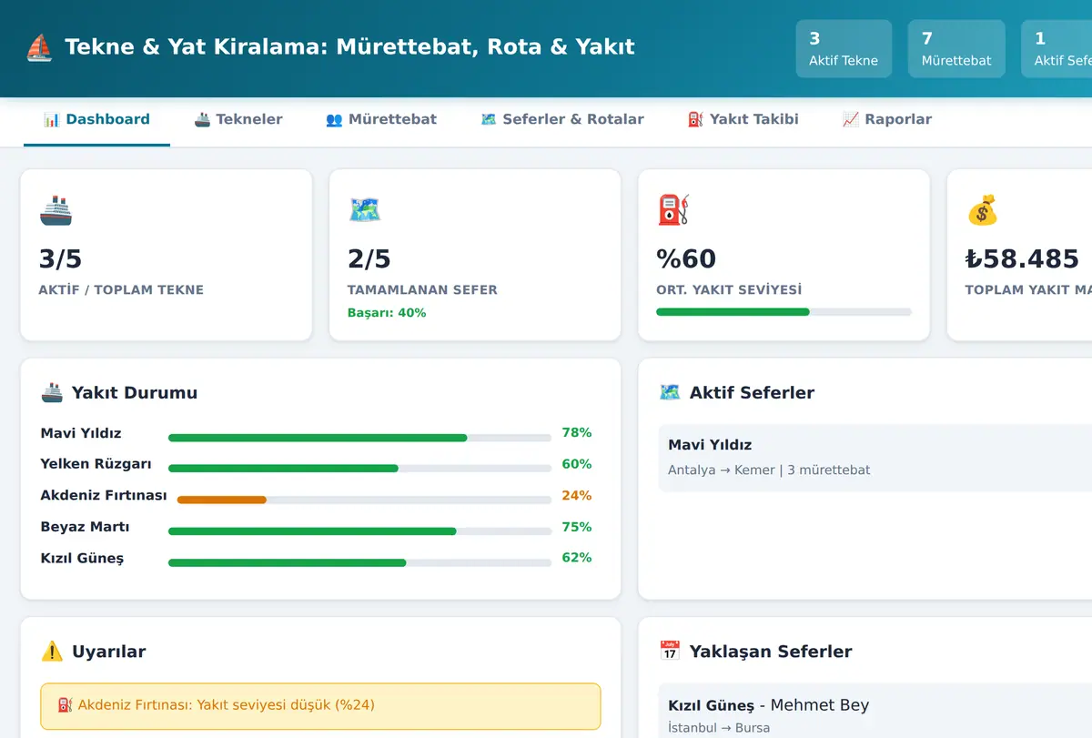Viewport: 1092px width, 738px height.
Task: Click the 62% value for Kızıl Güneş
Action: (x=577, y=558)
